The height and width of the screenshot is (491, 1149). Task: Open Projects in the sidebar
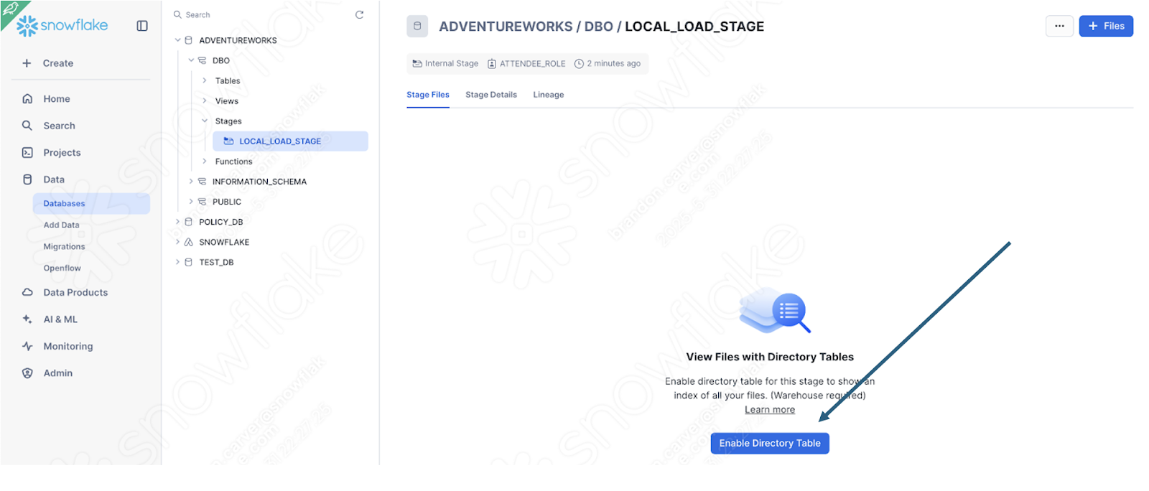coord(62,153)
